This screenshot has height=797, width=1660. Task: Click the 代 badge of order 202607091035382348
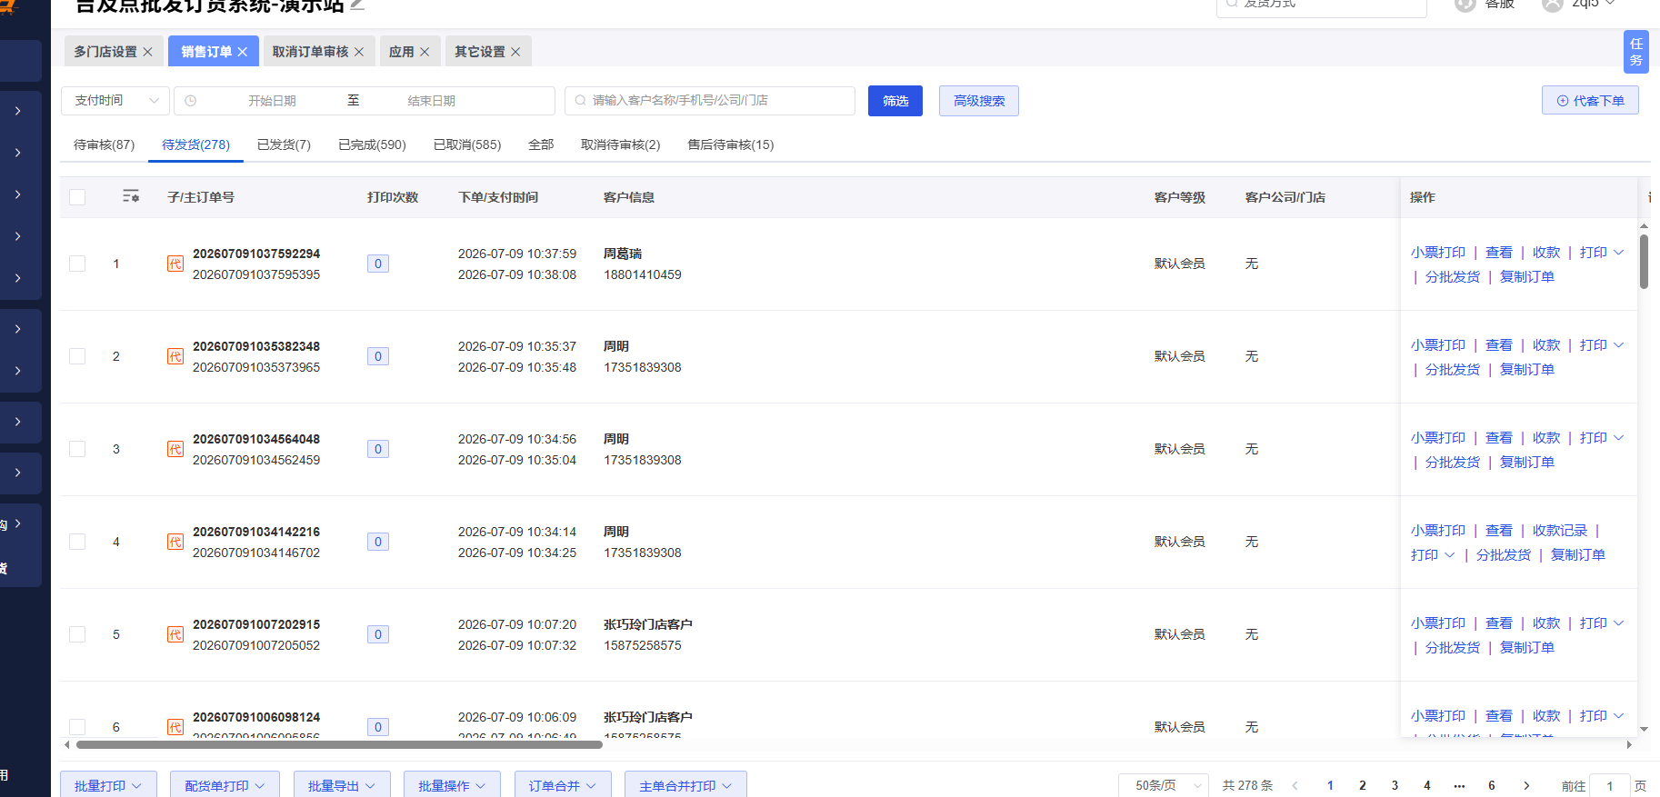coord(175,356)
